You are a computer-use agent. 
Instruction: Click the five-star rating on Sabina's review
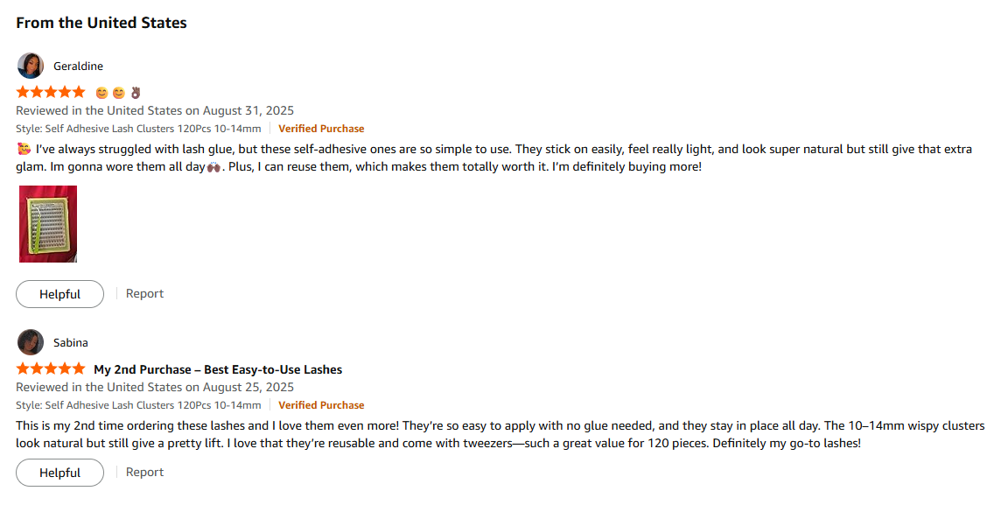click(51, 368)
